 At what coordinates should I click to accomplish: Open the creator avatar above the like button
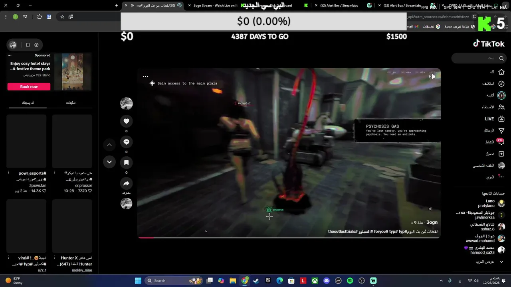coord(126,103)
